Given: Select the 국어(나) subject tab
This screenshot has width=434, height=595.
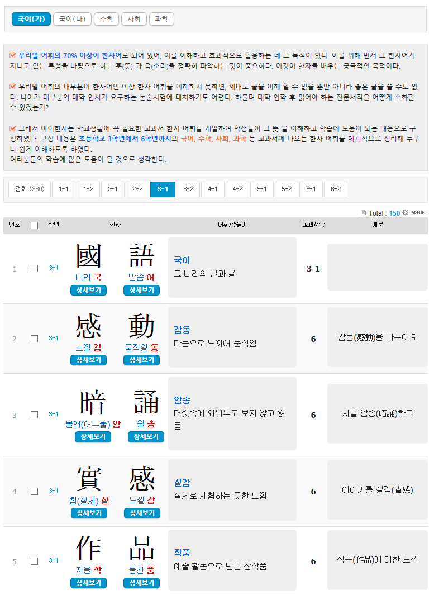Looking at the screenshot, I should (x=72, y=19).
